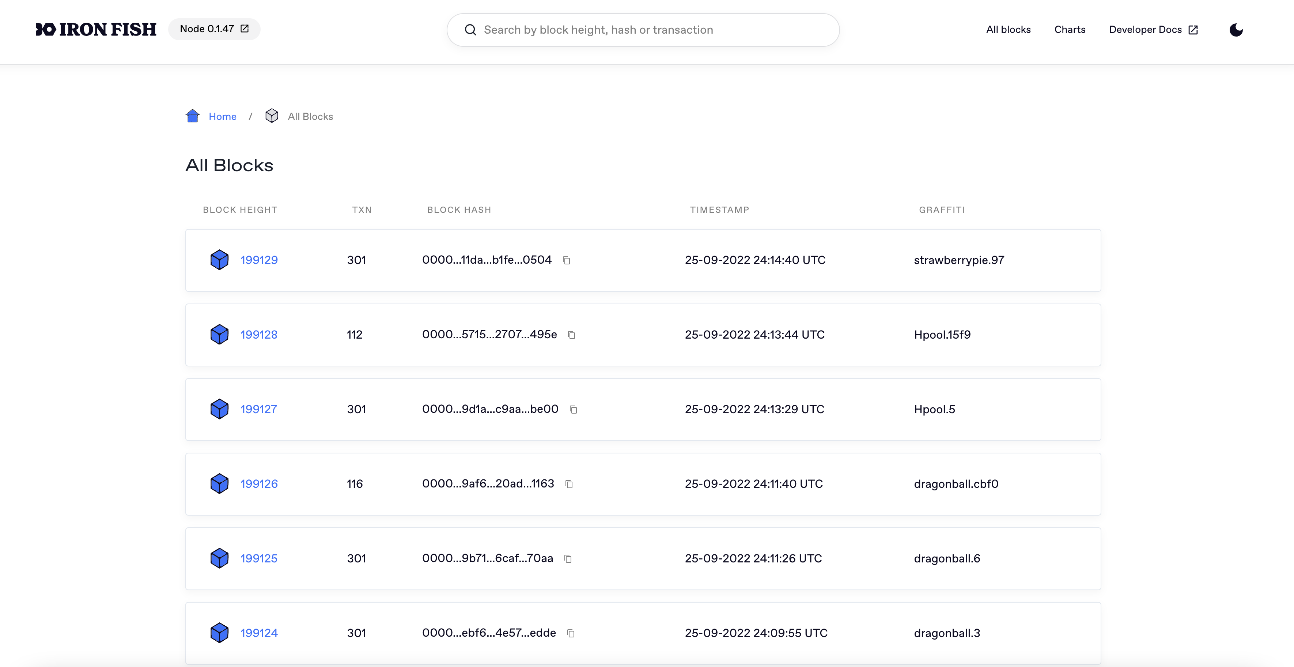Copy the block hash for block 199126

569,484
